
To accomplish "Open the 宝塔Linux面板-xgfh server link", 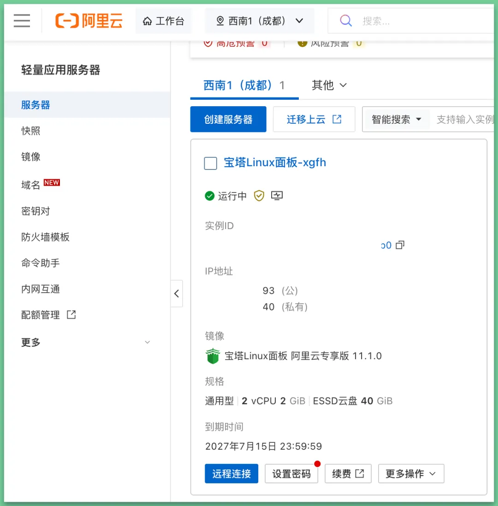I will 275,163.
